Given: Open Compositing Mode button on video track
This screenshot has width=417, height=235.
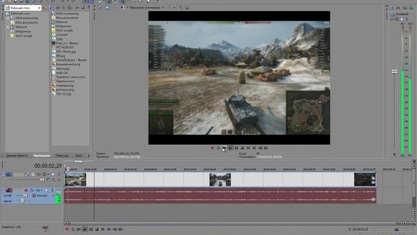Looking at the screenshot, I should [x=48, y=180].
